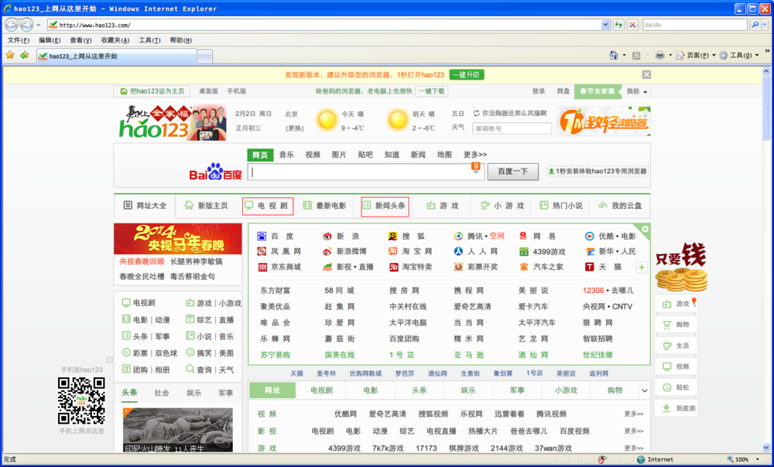The height and width of the screenshot is (467, 774).
Task: Switch to the 新闻头条 navigation tab
Action: tap(385, 206)
